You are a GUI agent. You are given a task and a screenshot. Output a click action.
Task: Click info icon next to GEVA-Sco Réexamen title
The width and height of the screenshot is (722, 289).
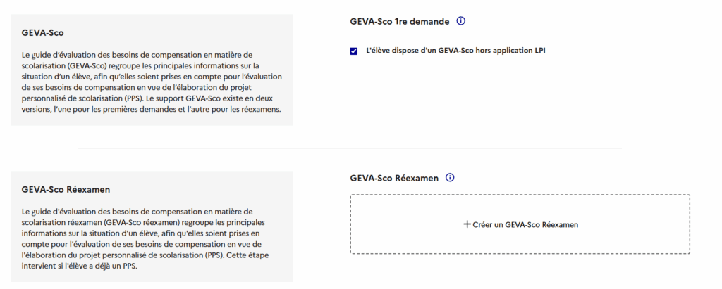pos(451,178)
